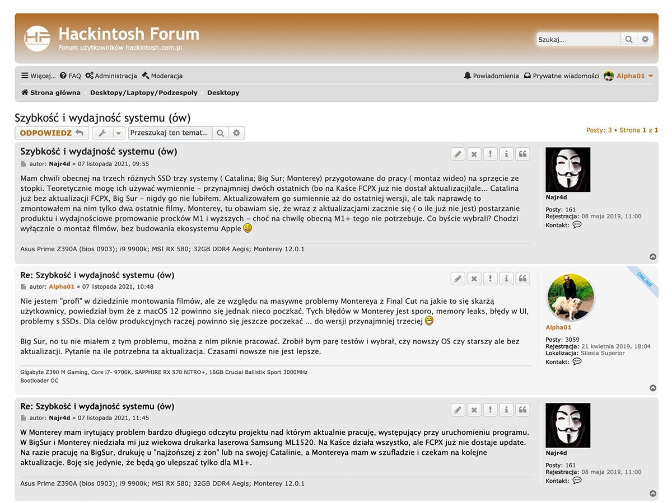Viewport: 672px width, 503px height.
Task: Jump to top from Alpha01's post
Action: pos(653,388)
